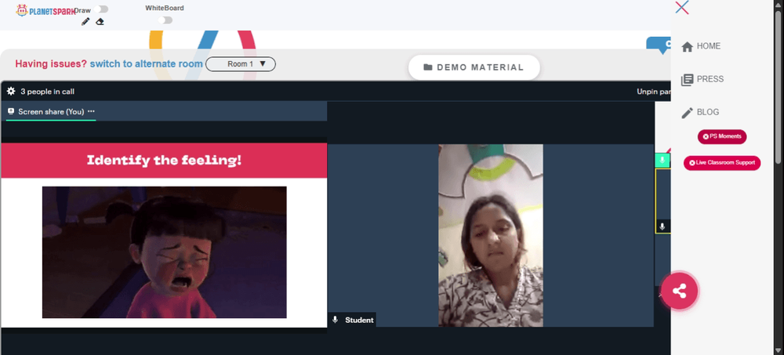This screenshot has height=355, width=784.
Task: Click Having issues? text
Action: click(x=51, y=64)
